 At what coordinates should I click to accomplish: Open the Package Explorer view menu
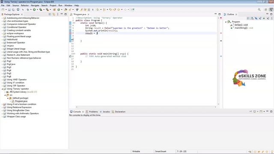click(58, 14)
